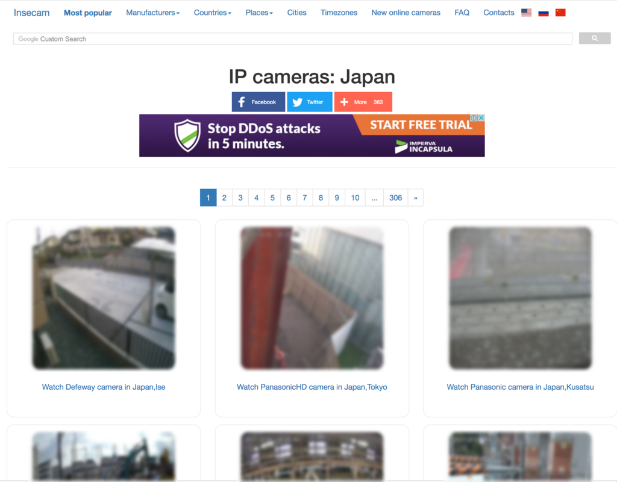
Task: Select Most popular in the navbar
Action: click(x=88, y=13)
